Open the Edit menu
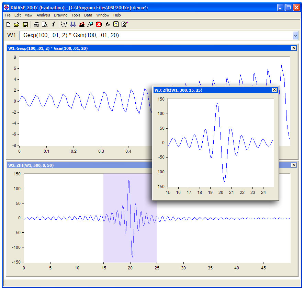The image size is (304, 290). coord(18,15)
